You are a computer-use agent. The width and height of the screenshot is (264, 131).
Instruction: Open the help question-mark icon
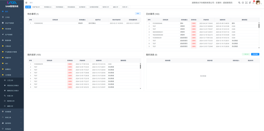coord(243,3)
